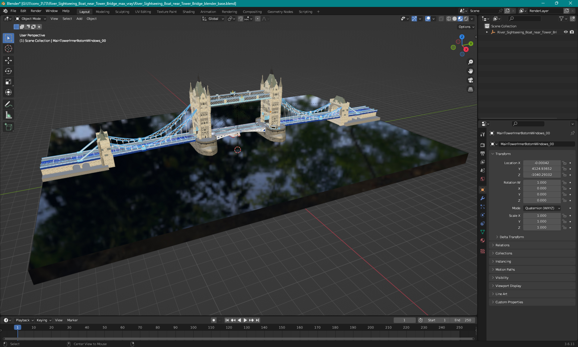This screenshot has width=578, height=347.
Task: Open the File menu
Action: click(13, 11)
